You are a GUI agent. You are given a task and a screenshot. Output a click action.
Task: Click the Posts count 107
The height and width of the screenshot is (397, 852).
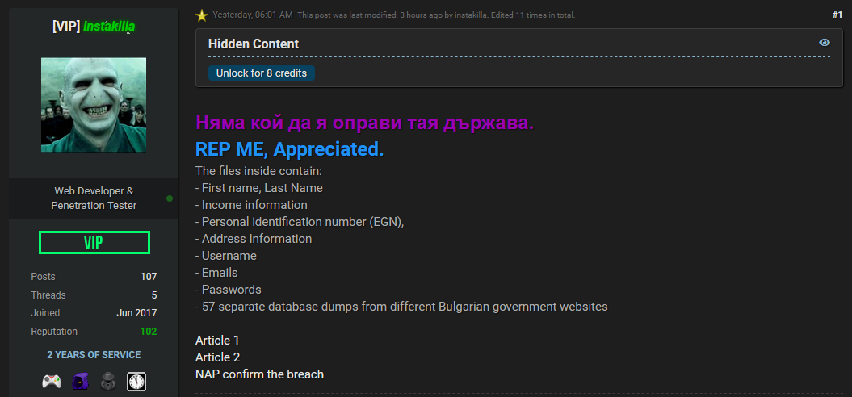[x=149, y=277]
